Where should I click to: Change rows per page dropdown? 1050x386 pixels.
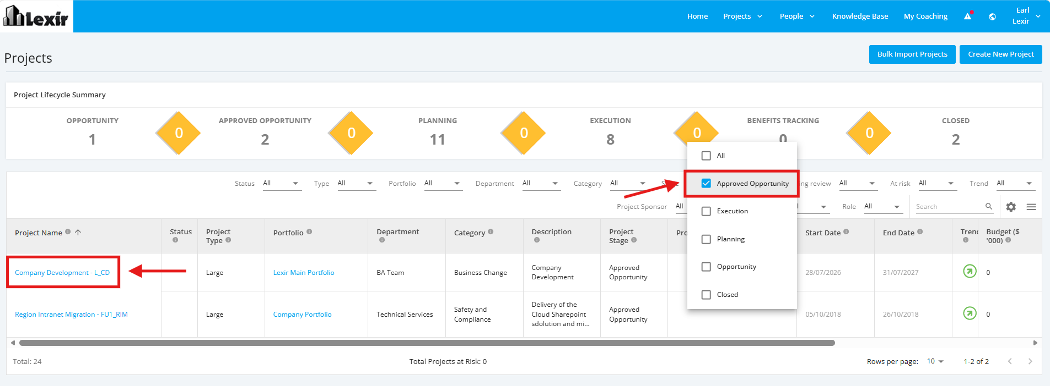[x=935, y=361]
